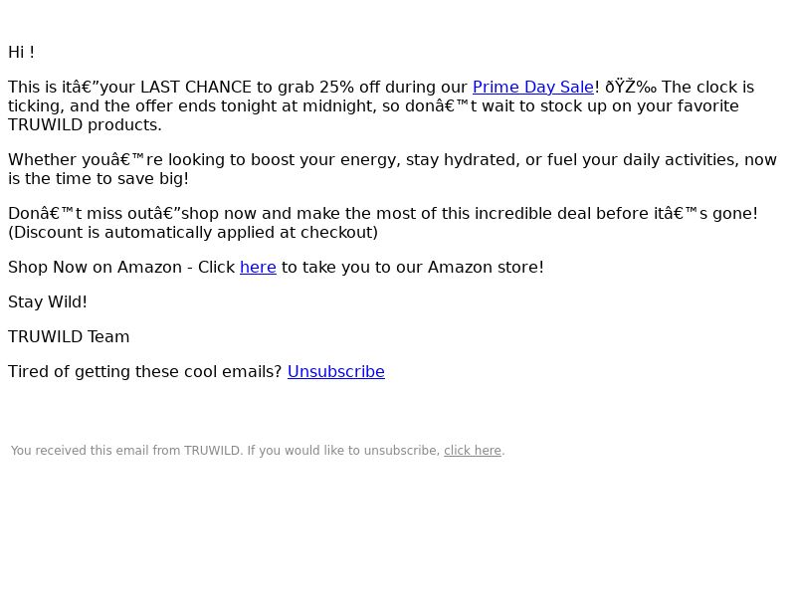Click the blue Unsubscribe link

point(336,371)
